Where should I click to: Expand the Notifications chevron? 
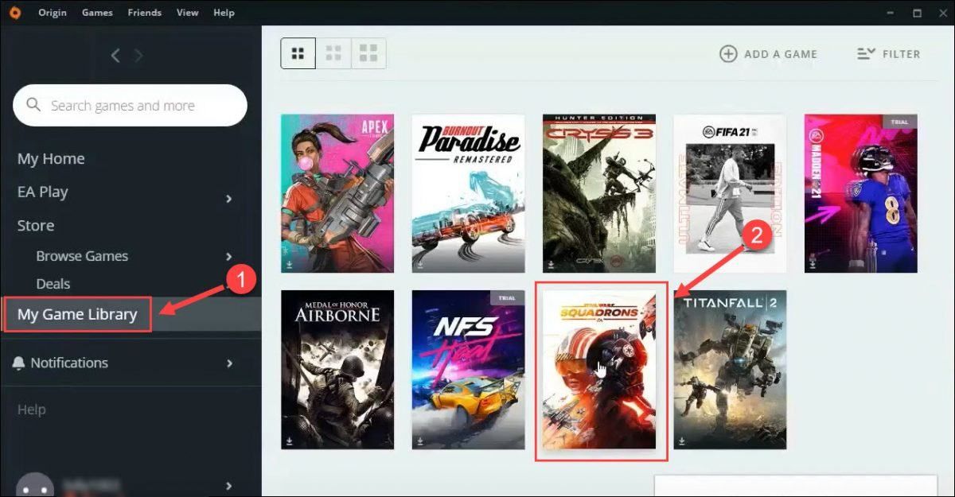coord(229,363)
